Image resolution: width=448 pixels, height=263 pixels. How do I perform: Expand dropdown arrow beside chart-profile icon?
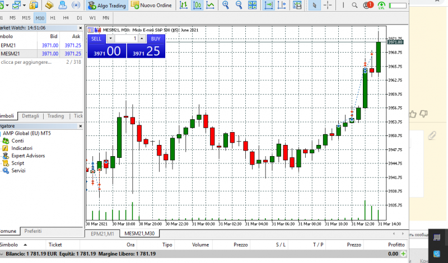24,5
